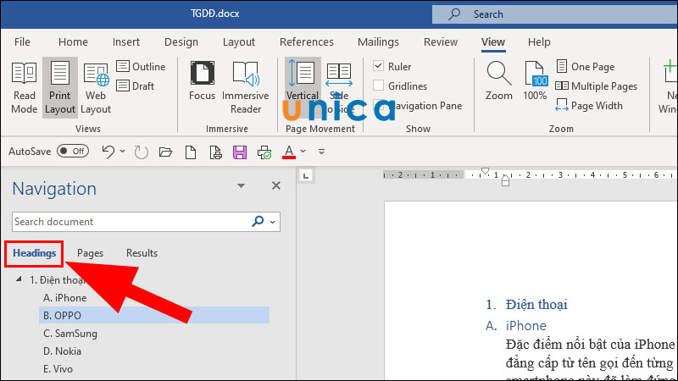Click the Zoom magnifier button
678x381 pixels.
click(x=498, y=82)
